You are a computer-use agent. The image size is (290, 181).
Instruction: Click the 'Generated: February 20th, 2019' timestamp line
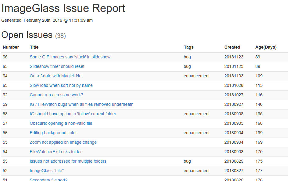47,20
